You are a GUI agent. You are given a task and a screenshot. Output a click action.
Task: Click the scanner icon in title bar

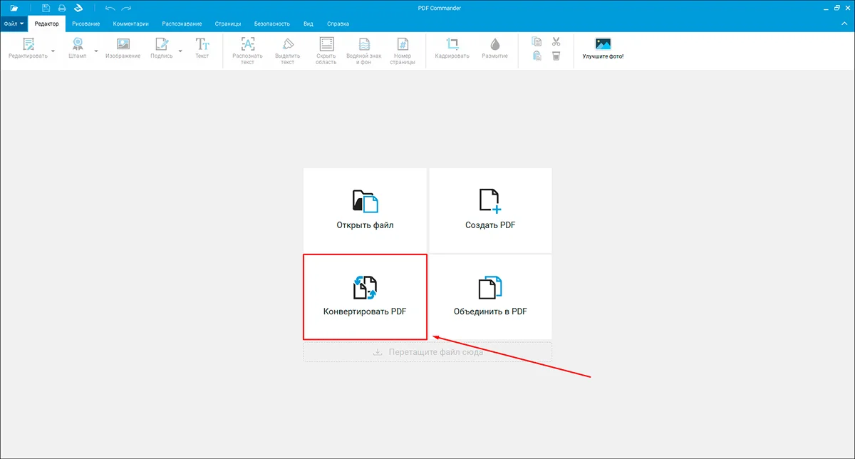79,8
